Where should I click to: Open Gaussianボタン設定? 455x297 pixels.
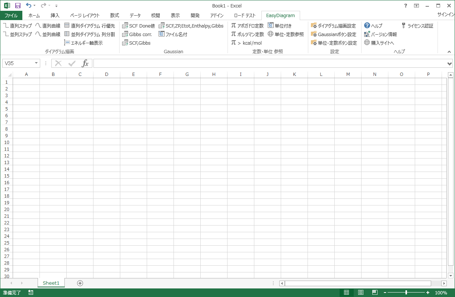coord(334,34)
